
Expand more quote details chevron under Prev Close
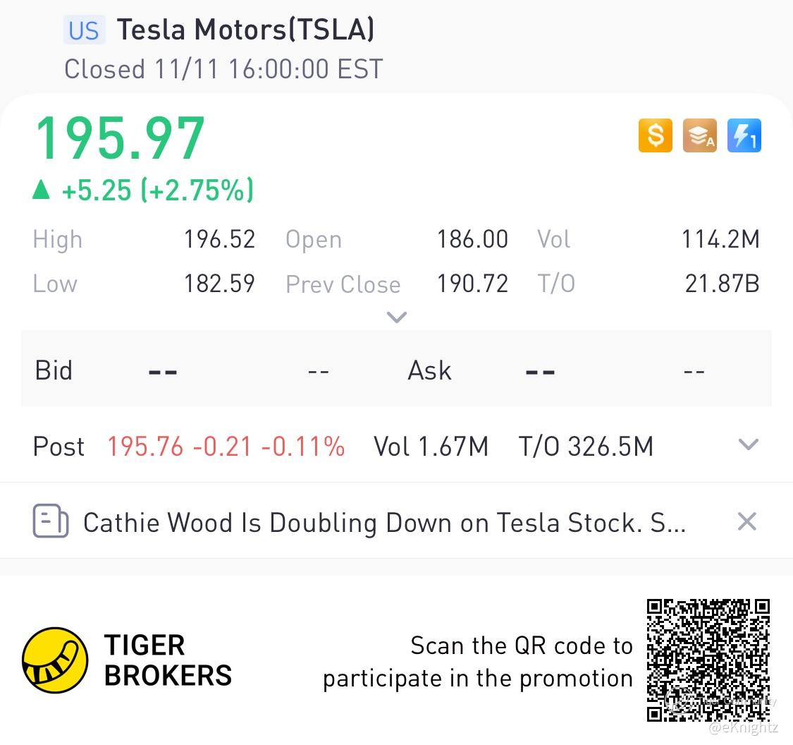click(x=396, y=317)
